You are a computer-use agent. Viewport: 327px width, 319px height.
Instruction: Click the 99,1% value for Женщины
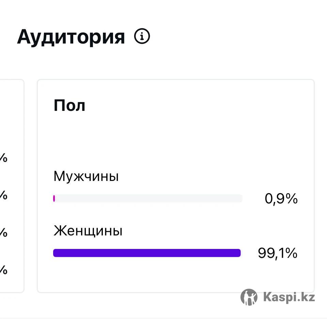(x=278, y=253)
